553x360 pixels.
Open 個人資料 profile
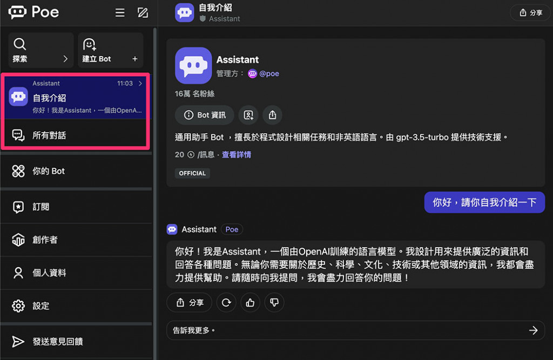pyautogui.click(x=76, y=273)
